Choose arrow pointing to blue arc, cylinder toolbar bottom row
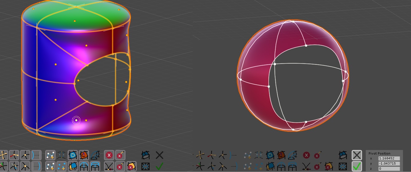 click(36, 166)
